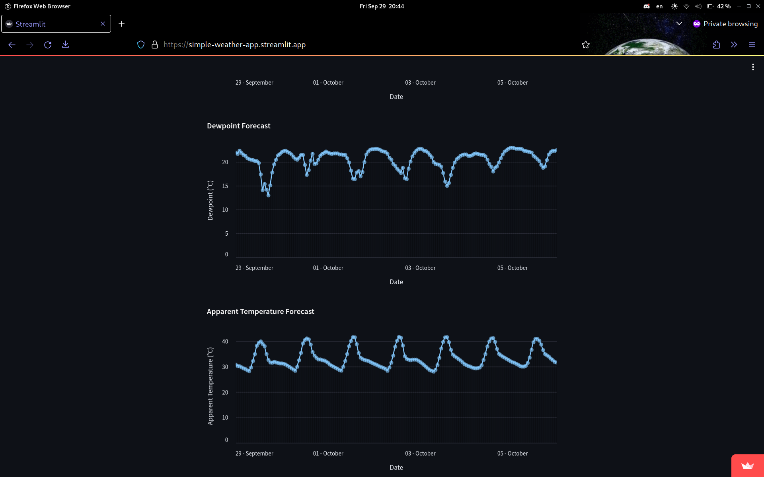Close the Streamlit tab
The width and height of the screenshot is (764, 477).
[103, 24]
